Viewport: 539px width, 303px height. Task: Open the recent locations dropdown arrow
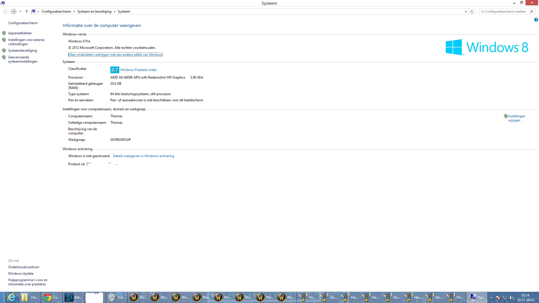pos(20,12)
